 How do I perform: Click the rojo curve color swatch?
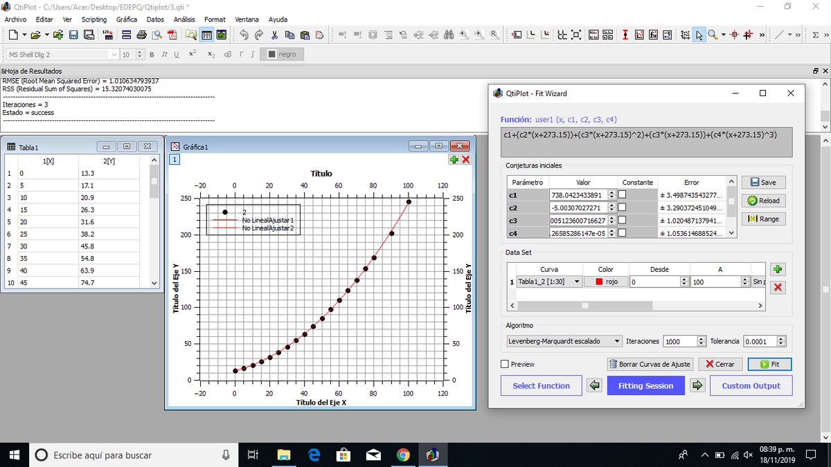(606, 282)
